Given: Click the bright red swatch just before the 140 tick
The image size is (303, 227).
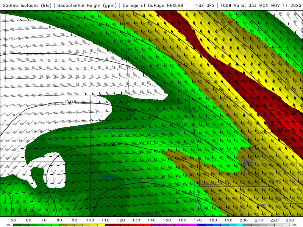Looking at the screenshot, I should tap(148, 225).
